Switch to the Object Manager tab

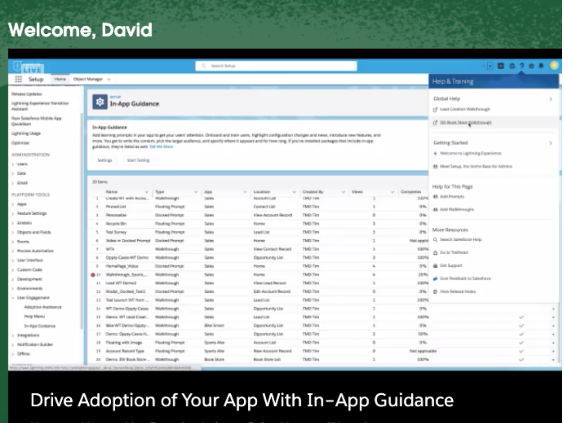pyautogui.click(x=88, y=79)
